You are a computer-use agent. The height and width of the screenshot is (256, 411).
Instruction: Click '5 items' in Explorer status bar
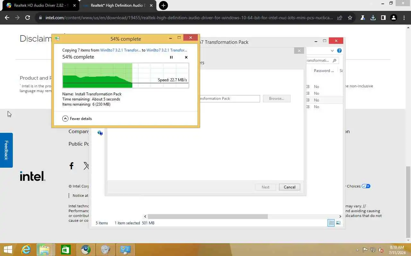tap(102, 223)
